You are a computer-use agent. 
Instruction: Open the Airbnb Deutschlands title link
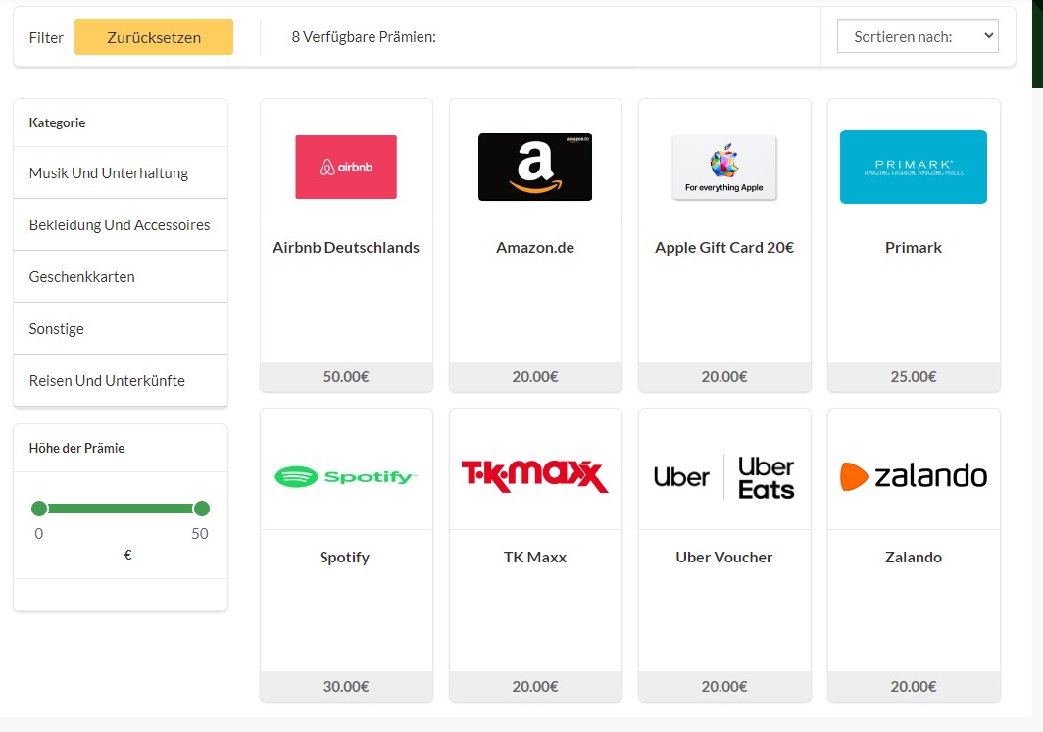(x=346, y=247)
